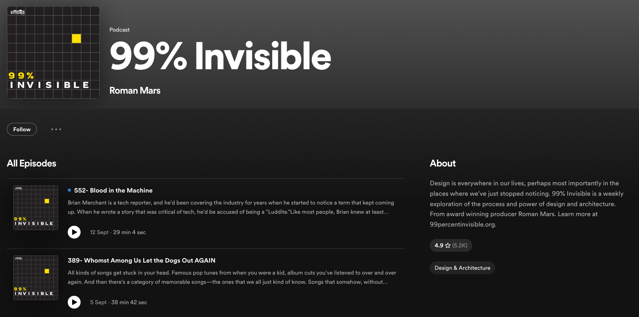Select the Design & Architecture category chip
The height and width of the screenshot is (317, 639).
point(462,268)
